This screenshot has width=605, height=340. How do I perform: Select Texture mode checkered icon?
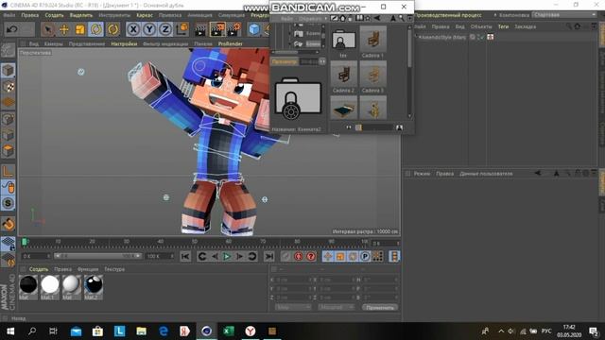9,87
